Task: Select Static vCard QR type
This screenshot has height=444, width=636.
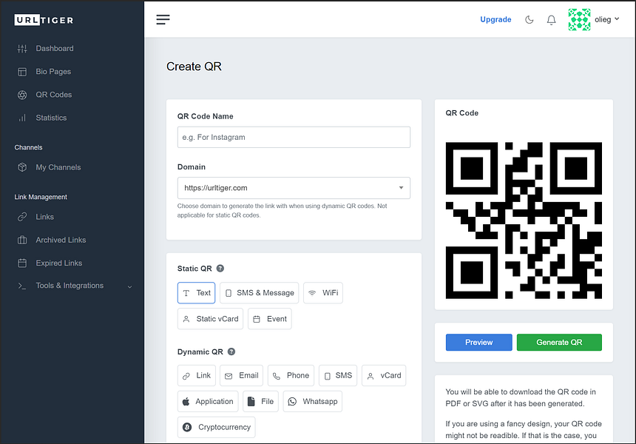Action: 210,319
